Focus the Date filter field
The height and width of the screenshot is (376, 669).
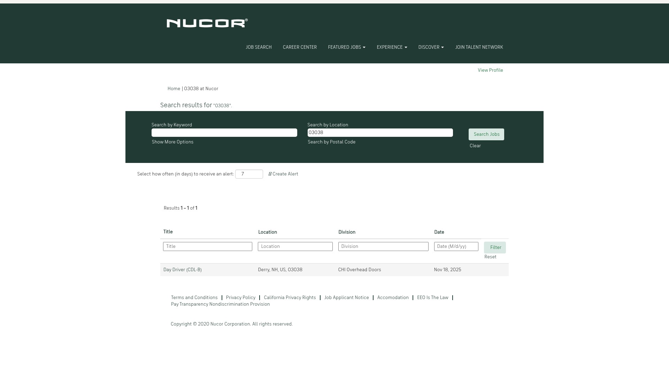456,246
